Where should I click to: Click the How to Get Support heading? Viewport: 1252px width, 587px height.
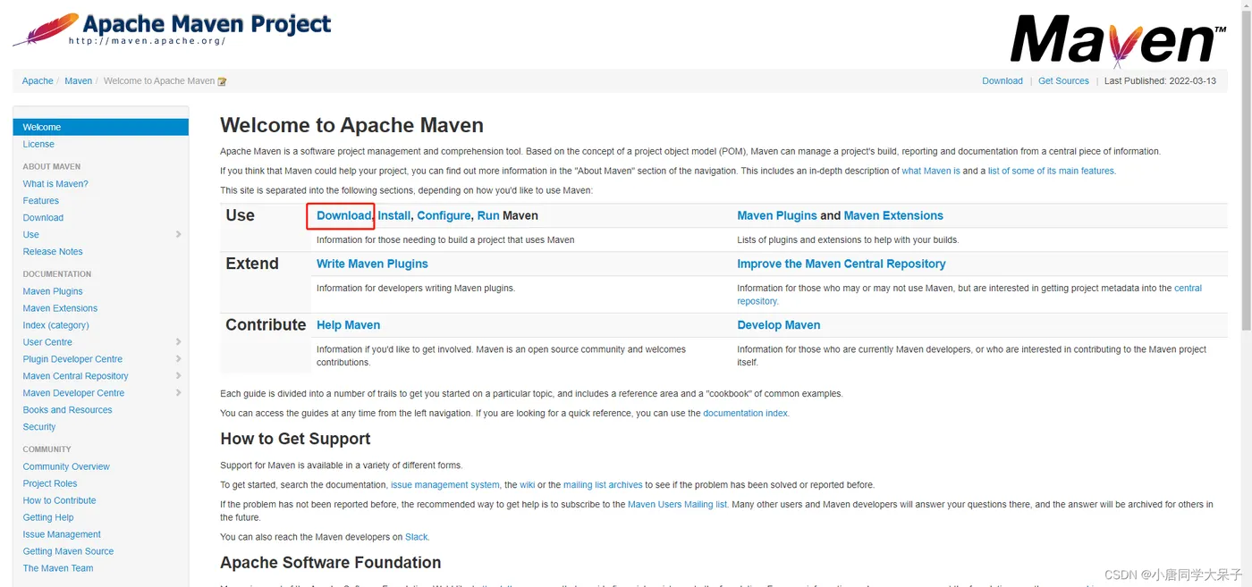coord(295,439)
